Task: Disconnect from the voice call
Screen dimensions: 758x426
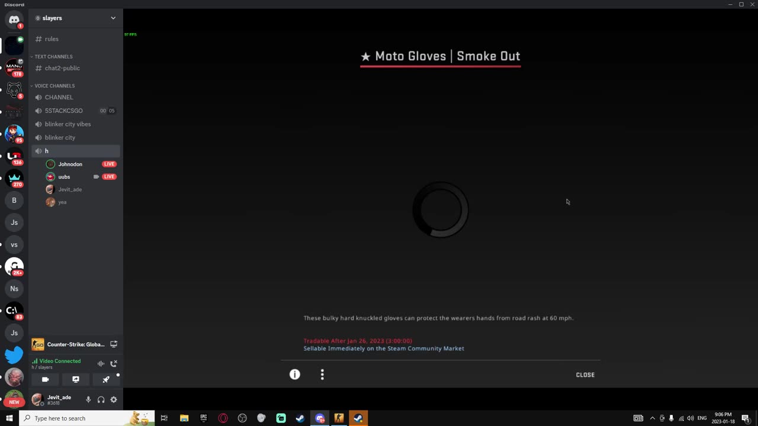Action: pyautogui.click(x=114, y=363)
